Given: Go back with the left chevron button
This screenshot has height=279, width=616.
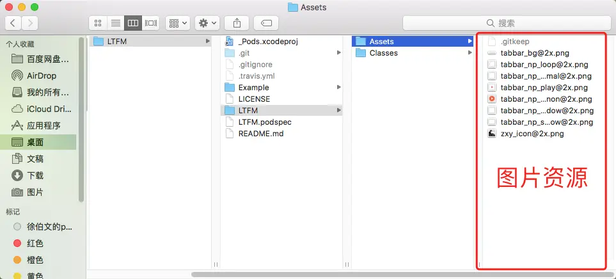Looking at the screenshot, I should pos(13,23).
